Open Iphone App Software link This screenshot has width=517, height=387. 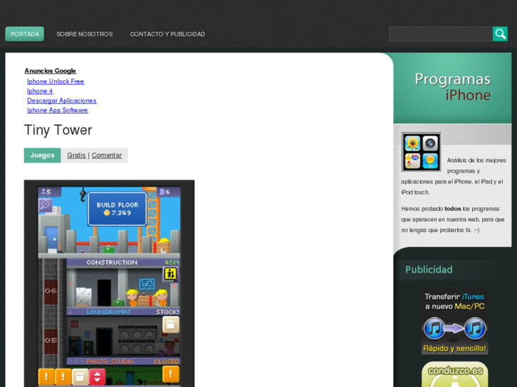pos(58,110)
